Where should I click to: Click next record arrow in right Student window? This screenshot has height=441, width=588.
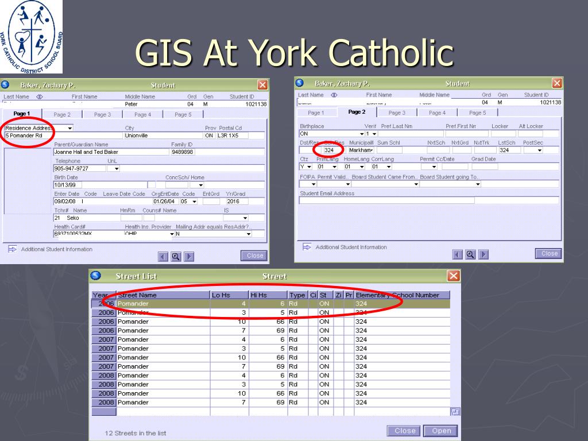pyautogui.click(x=483, y=254)
